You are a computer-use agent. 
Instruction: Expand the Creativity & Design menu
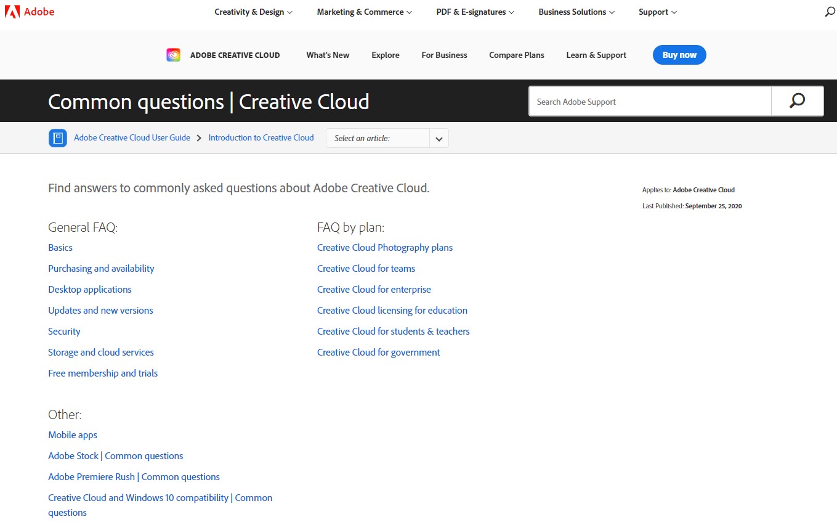point(253,12)
